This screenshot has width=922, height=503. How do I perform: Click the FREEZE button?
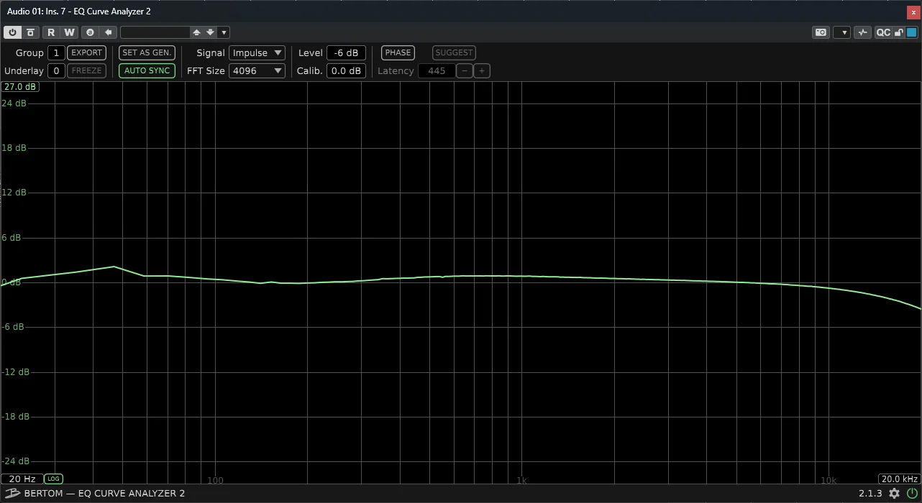click(86, 70)
